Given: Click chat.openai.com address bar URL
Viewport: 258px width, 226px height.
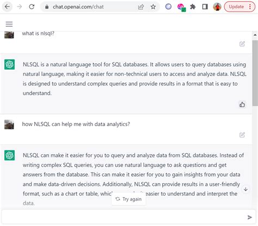Looking at the screenshot, I should coord(78,7).
